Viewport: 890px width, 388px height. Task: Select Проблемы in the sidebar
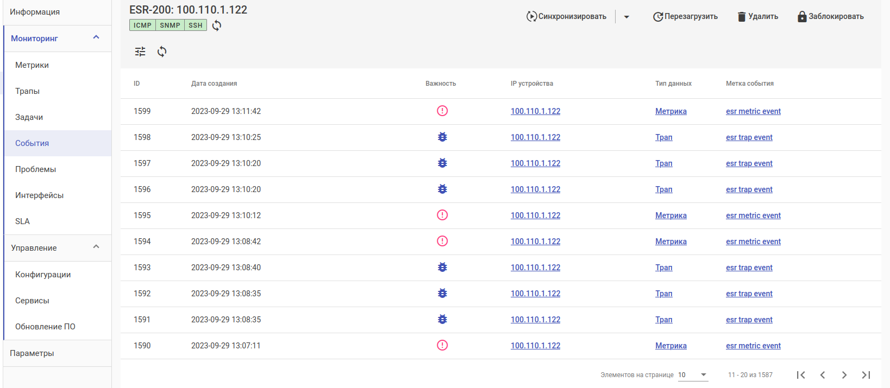point(35,169)
